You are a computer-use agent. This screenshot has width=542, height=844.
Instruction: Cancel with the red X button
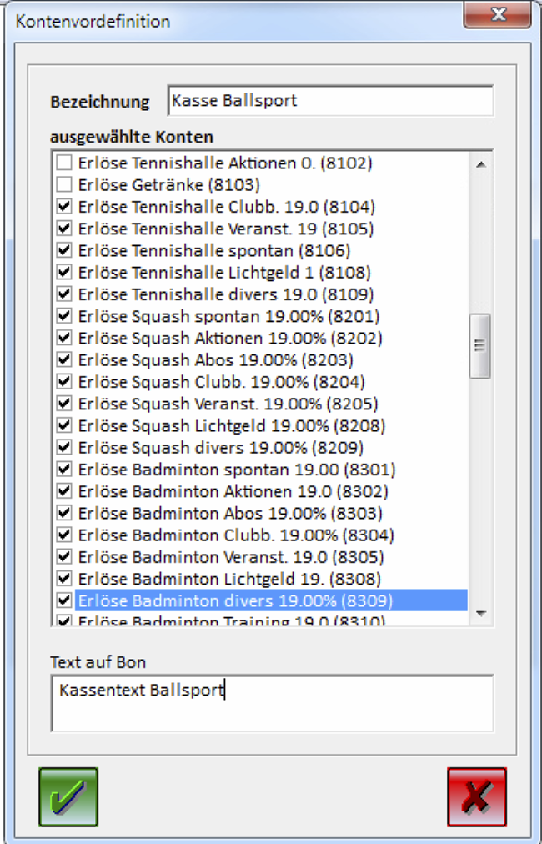(476, 796)
